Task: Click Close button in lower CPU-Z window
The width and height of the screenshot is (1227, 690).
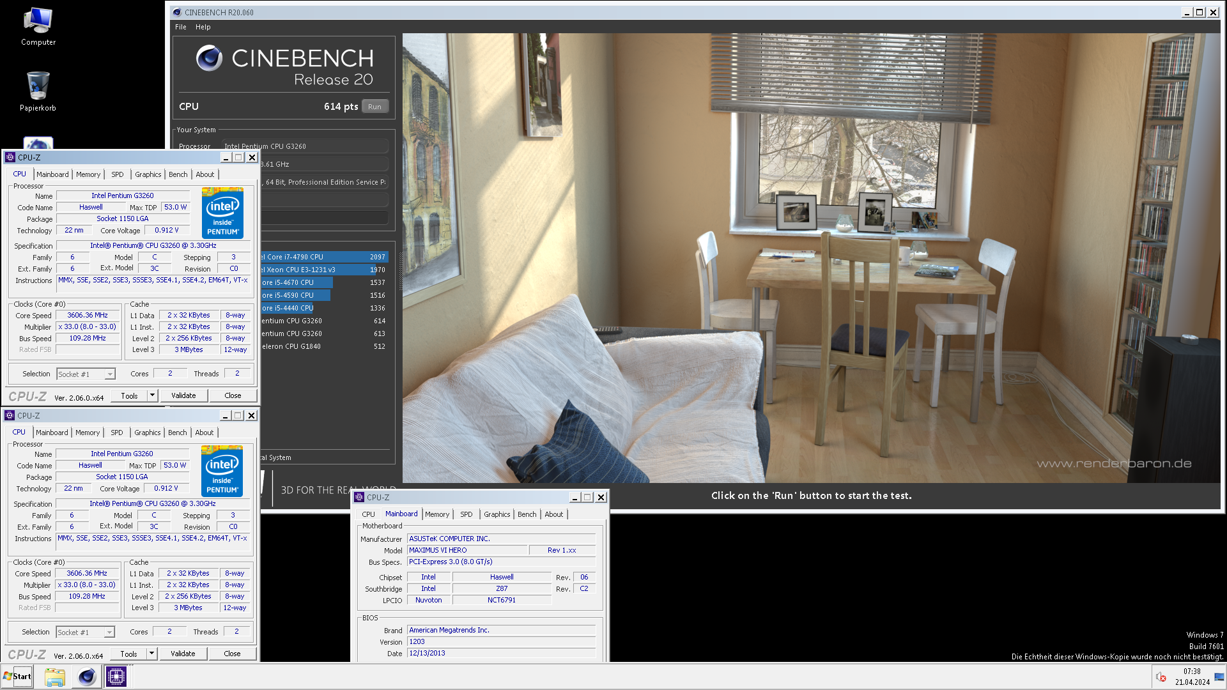Action: point(232,654)
